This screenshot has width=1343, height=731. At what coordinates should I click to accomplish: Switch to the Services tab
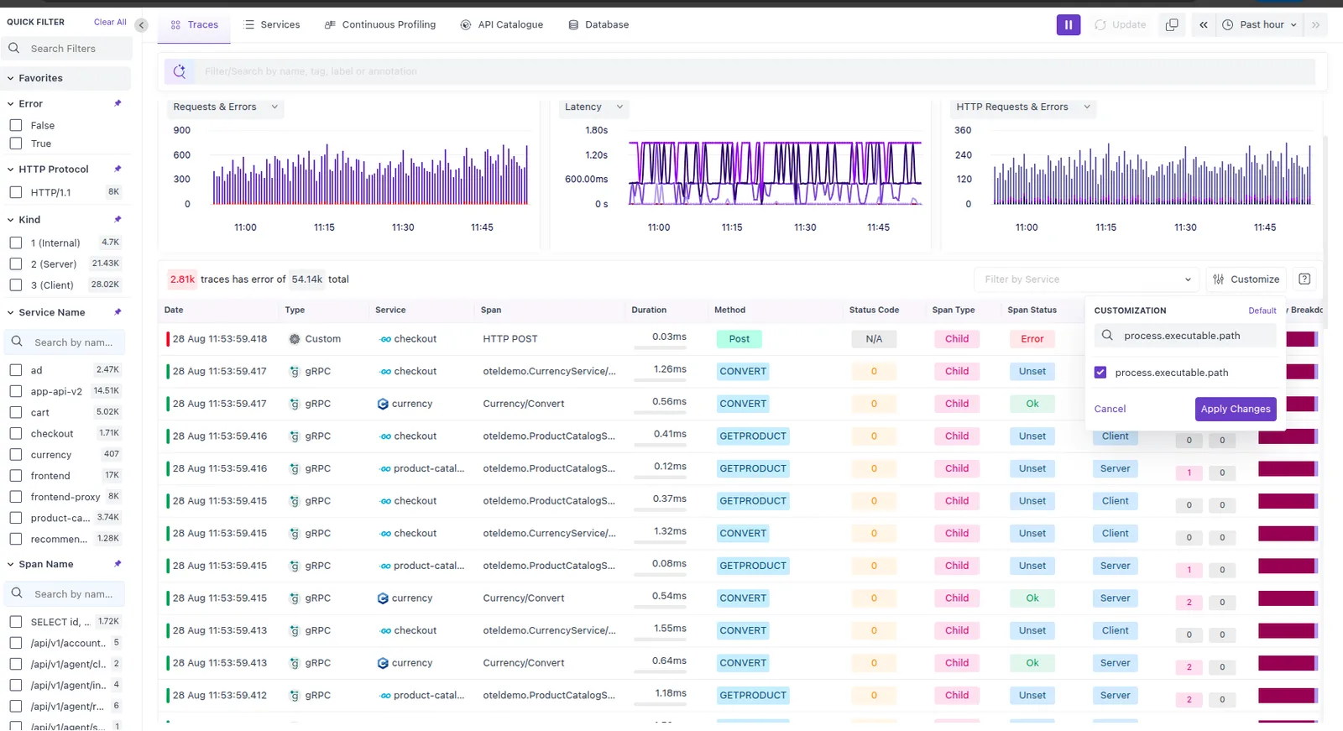[272, 25]
